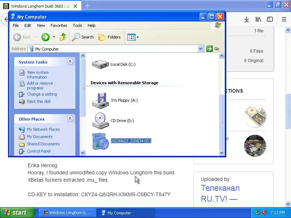Click Add or remove programs link
Screen dimensions: 291x218
click(40, 86)
